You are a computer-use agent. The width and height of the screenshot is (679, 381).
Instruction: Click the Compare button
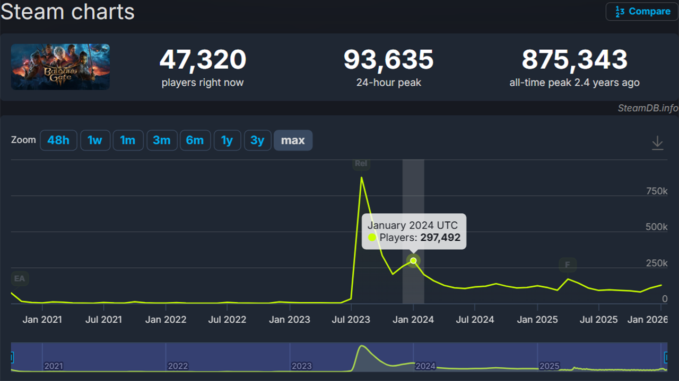coord(642,12)
